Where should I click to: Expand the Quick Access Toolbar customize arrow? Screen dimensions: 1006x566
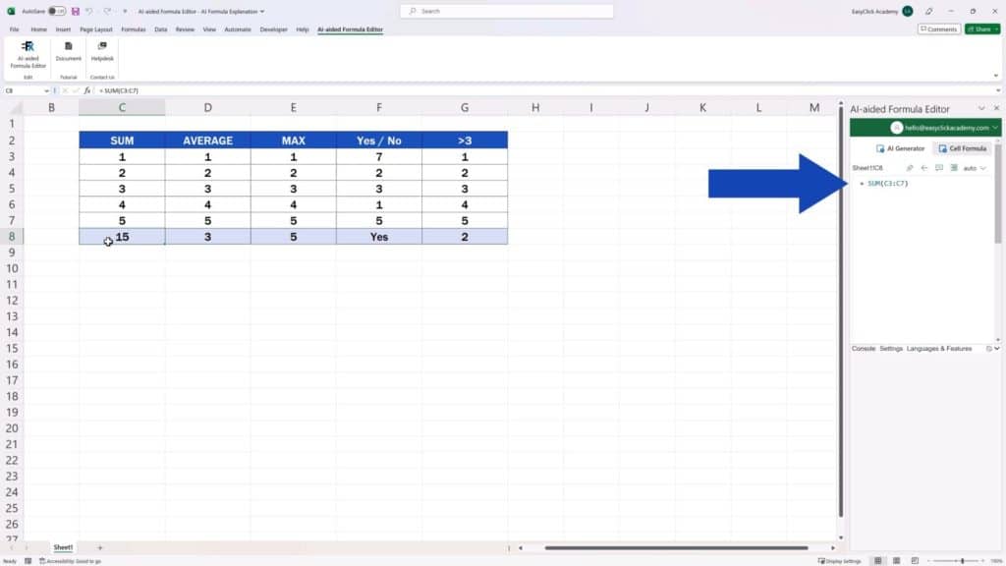coord(125,11)
